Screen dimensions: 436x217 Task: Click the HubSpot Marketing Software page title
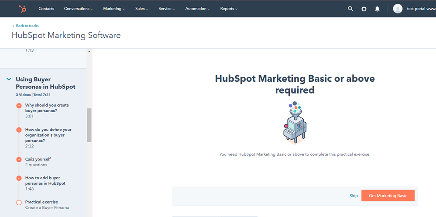[66, 36]
